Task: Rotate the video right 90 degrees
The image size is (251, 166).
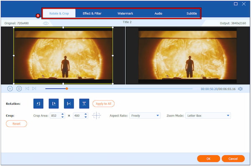Action: pyautogui.click(x=54, y=103)
